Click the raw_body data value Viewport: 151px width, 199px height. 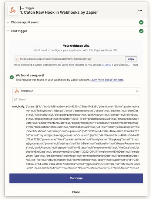click(x=83, y=137)
